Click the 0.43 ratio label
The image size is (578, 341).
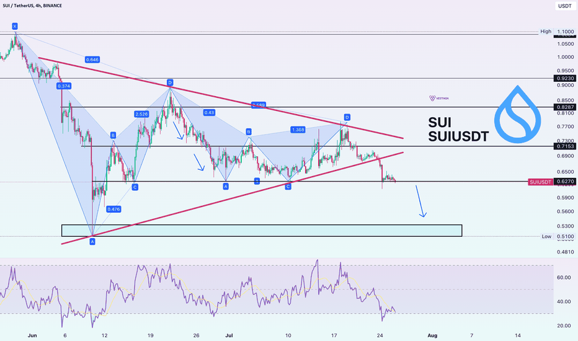coord(209,112)
